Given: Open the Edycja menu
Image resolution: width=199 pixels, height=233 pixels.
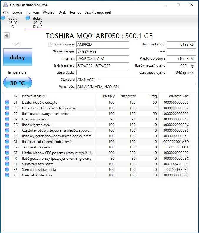Looking at the screenshot, I should point(17,12).
